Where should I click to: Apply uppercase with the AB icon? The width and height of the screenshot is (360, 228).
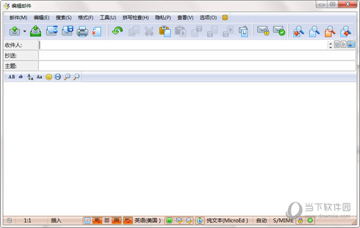point(12,77)
